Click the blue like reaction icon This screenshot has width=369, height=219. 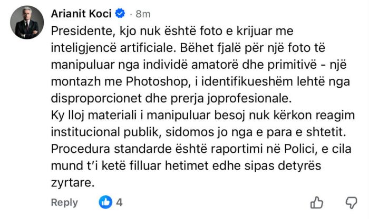click(106, 202)
